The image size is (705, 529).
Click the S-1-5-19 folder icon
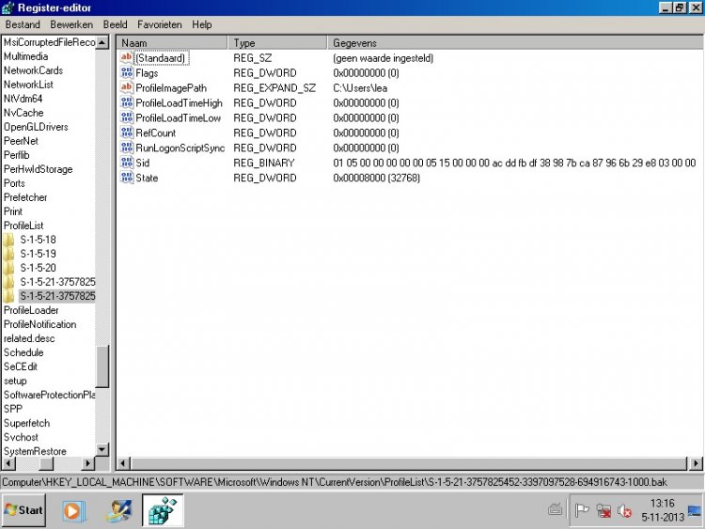point(8,254)
